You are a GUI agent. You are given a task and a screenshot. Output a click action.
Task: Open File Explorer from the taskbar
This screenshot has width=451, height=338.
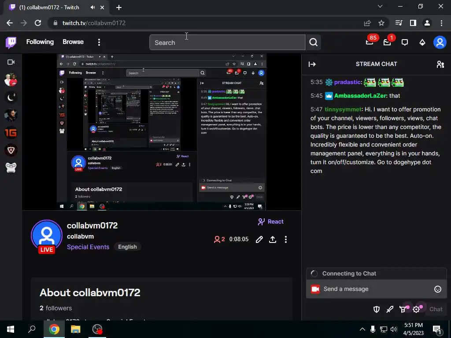[x=76, y=329]
